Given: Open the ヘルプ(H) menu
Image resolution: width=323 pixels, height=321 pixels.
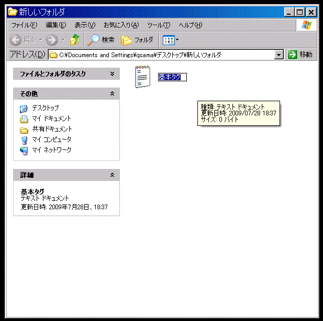Looking at the screenshot, I should (191, 25).
